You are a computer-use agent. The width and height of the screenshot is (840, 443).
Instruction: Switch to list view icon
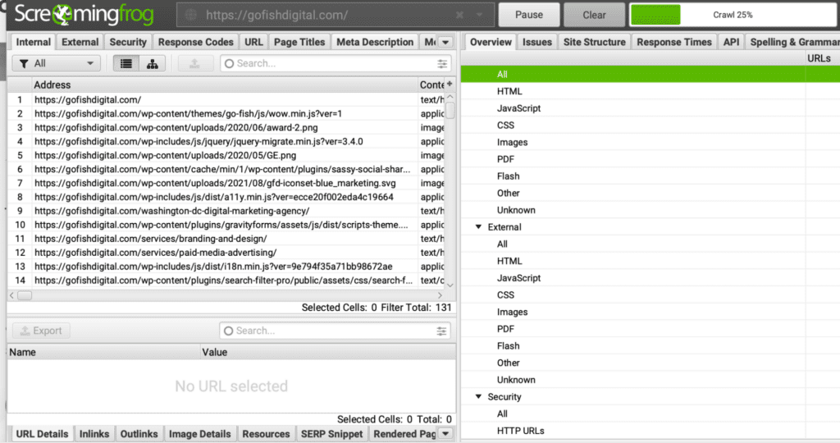(x=126, y=64)
